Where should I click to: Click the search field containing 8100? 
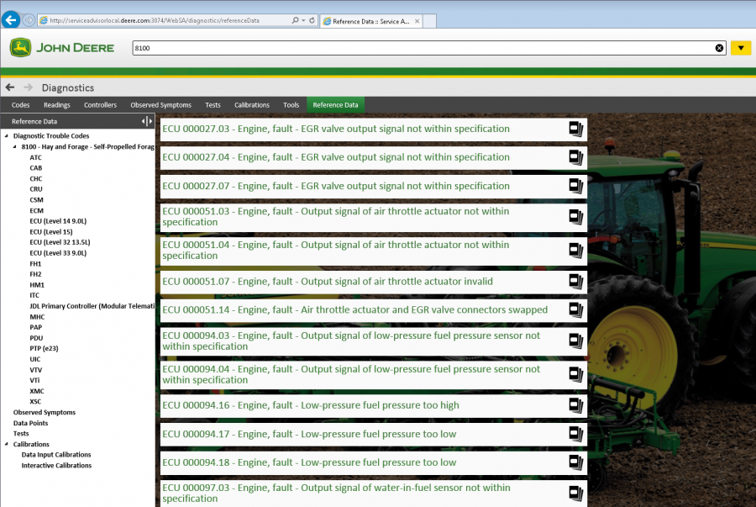point(336,48)
